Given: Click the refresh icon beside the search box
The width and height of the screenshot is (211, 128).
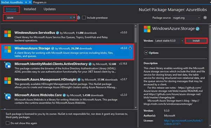Looking at the screenshot, I should point(79,17).
